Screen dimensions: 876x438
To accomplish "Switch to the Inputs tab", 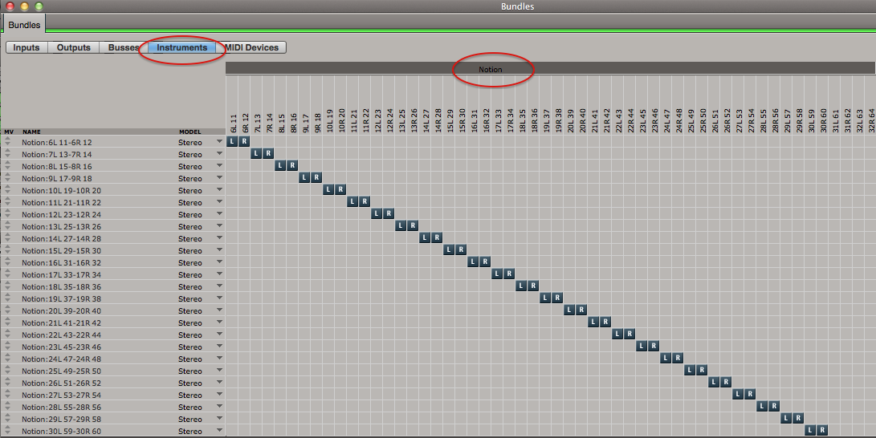I will point(26,47).
